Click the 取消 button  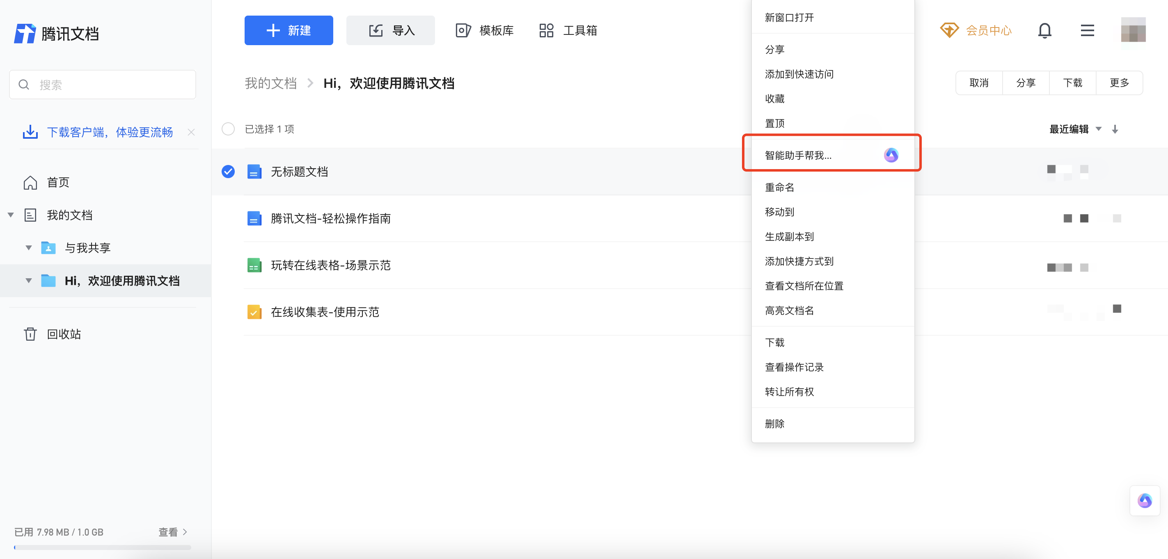(x=978, y=83)
